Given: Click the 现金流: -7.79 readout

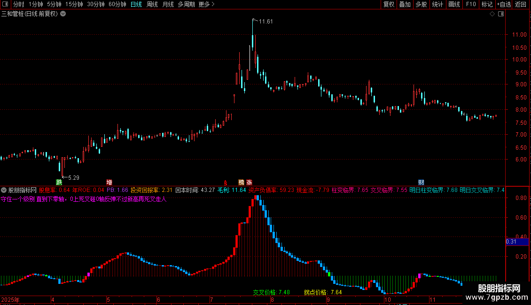Looking at the screenshot, I should (313, 190).
